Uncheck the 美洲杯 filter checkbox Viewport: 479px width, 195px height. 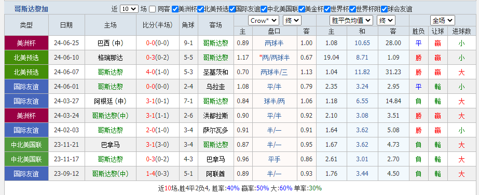coord(175,9)
